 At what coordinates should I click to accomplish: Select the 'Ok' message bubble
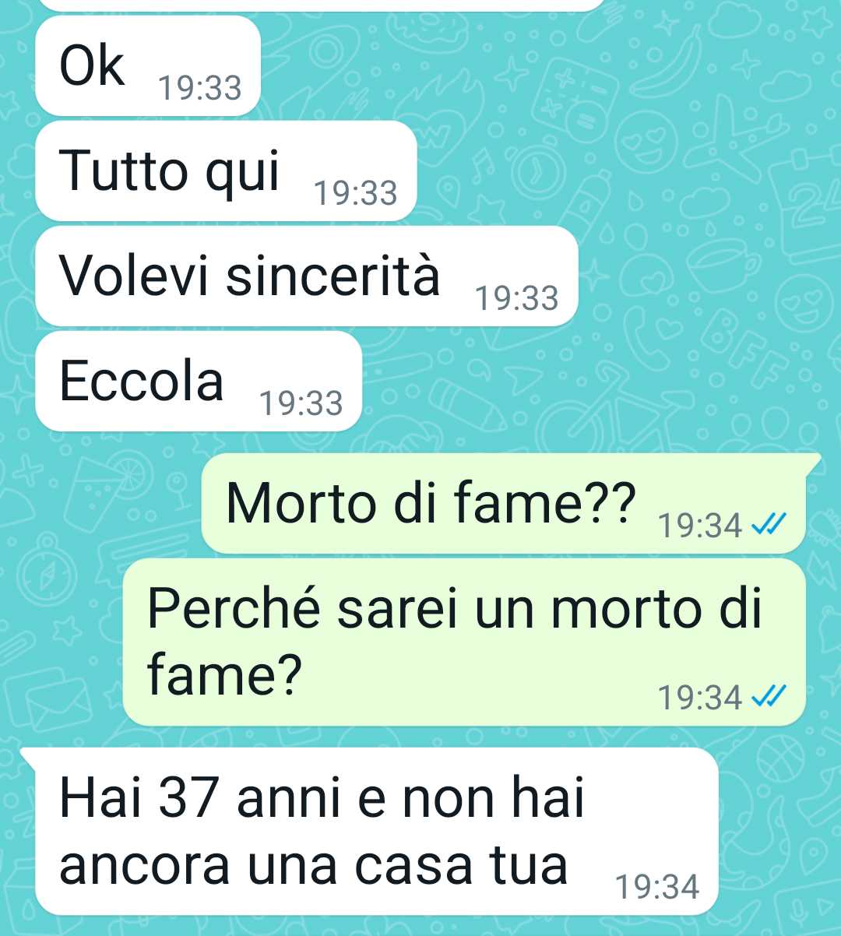148,66
